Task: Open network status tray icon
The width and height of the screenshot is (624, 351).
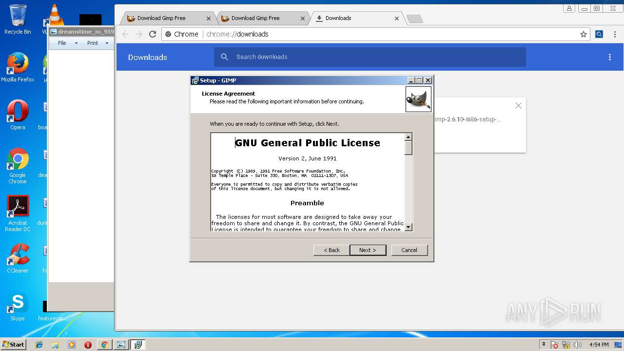Action: pyautogui.click(x=566, y=345)
